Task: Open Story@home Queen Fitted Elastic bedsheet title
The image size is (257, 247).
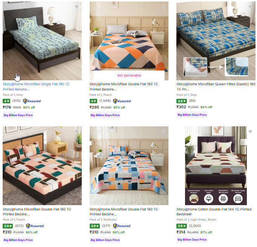Action: (x=216, y=87)
